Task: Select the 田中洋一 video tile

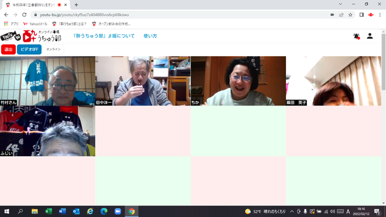Action: click(x=143, y=81)
